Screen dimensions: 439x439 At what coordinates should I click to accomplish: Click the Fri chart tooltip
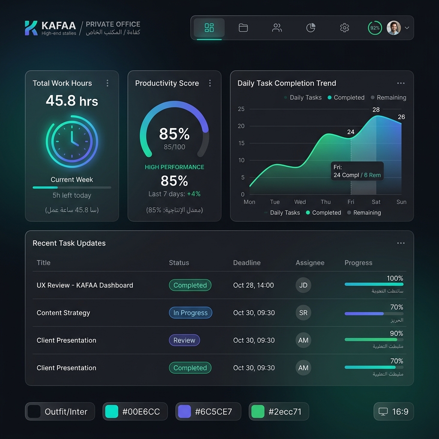(357, 171)
